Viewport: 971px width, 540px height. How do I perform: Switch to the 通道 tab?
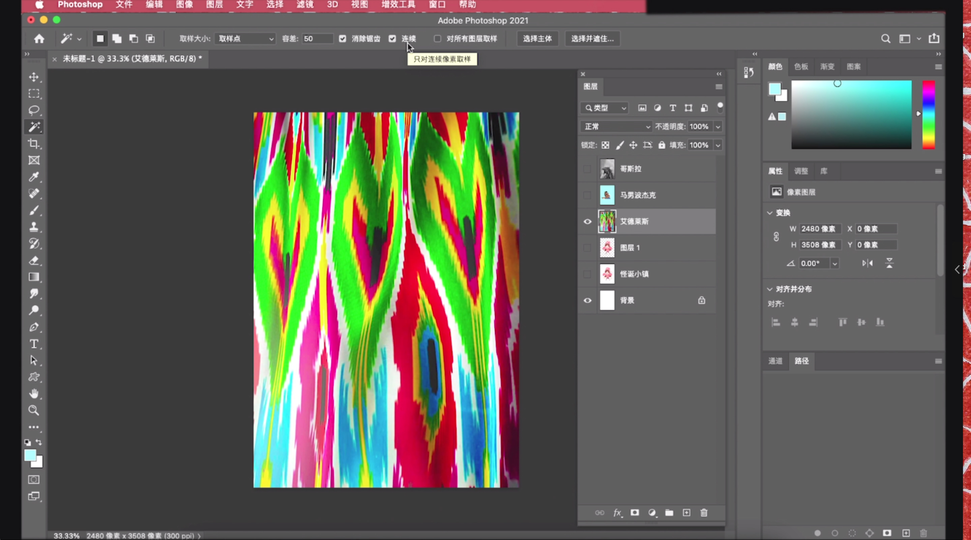(775, 361)
